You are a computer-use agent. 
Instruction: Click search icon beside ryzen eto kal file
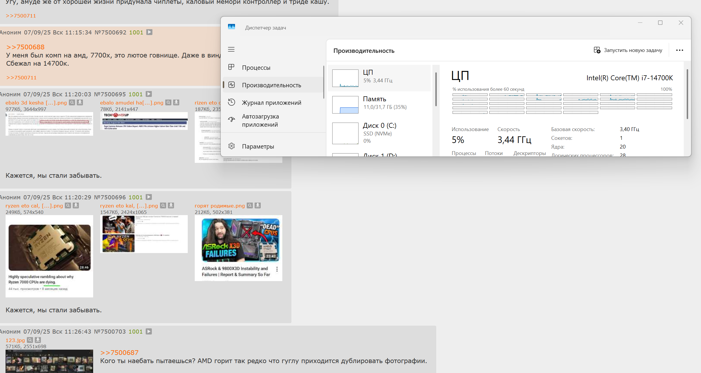[163, 205]
